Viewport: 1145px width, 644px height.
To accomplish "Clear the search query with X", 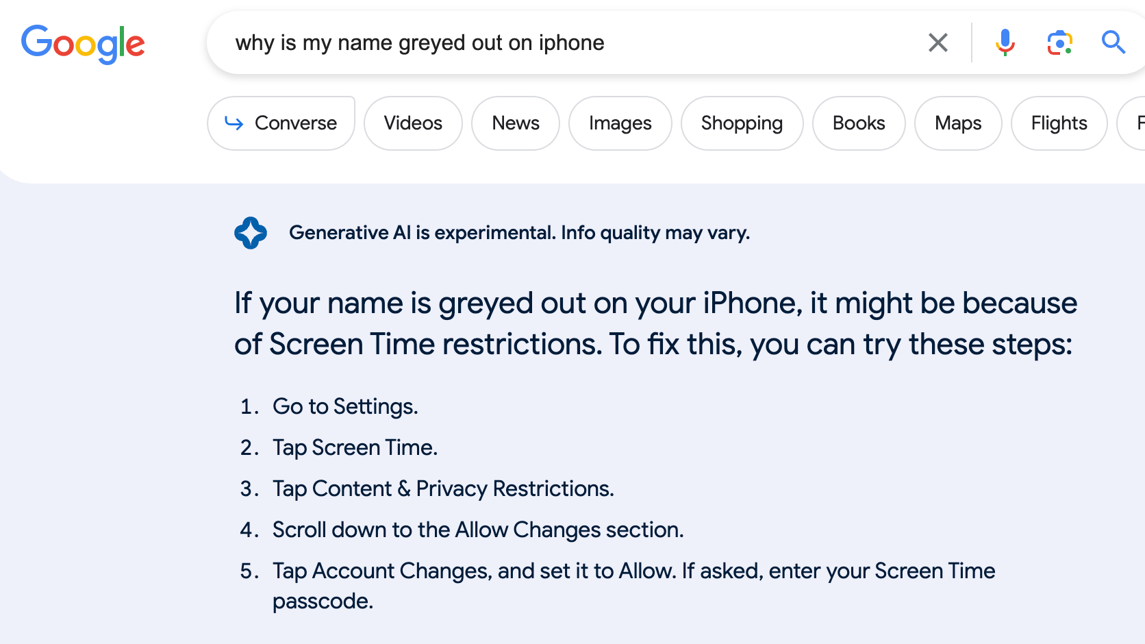I will [938, 42].
